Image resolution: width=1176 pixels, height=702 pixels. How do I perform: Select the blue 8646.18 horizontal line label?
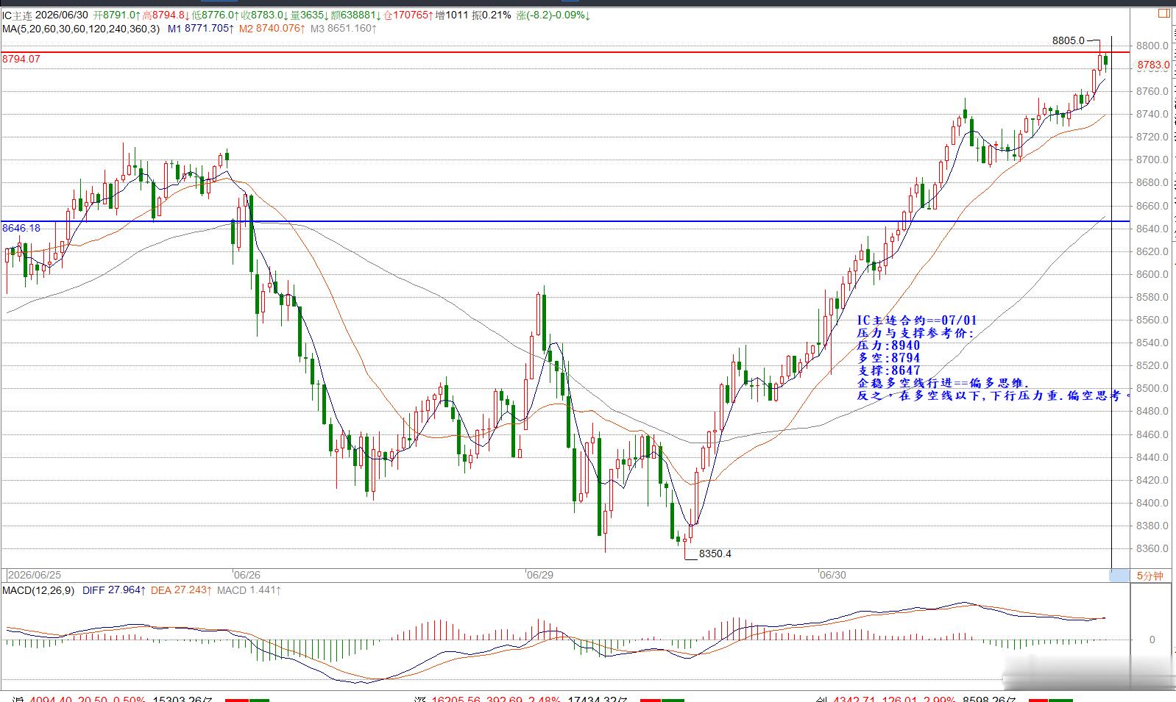[21, 228]
